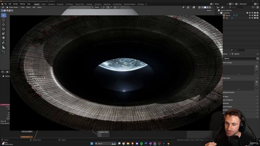Select the Move tool
The image size is (260, 146).
pos(4,24)
